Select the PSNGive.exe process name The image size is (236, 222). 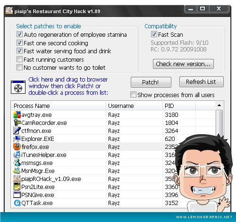click(38, 195)
